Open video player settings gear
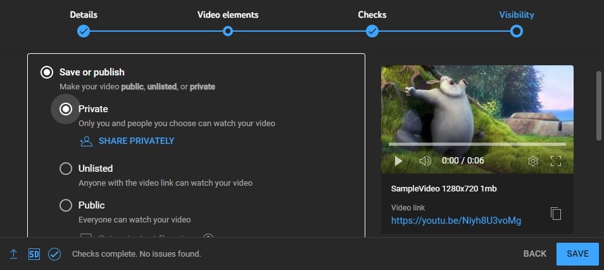604x270 pixels. point(532,161)
